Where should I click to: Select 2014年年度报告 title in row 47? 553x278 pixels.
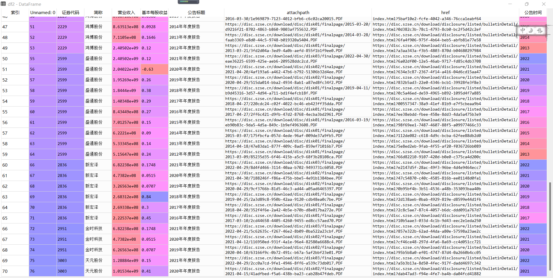coord(196,27)
